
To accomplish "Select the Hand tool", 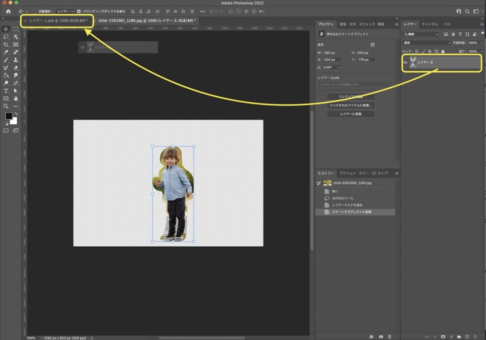I will (x=16, y=99).
